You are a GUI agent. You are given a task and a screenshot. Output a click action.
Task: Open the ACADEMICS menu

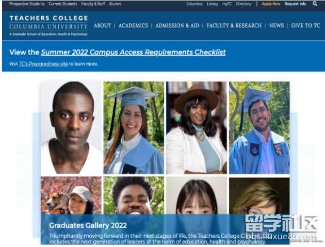pos(133,26)
